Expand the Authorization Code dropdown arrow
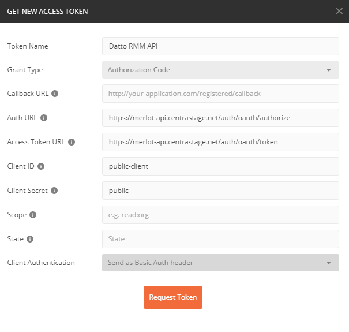This screenshot has width=349, height=332. (x=329, y=70)
